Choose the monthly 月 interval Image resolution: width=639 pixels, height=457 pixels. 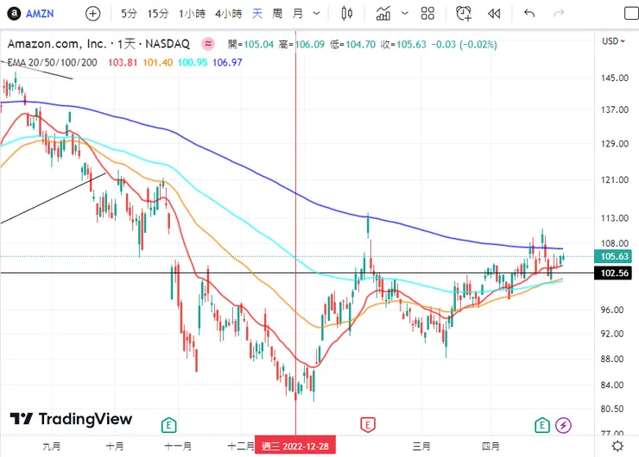tap(298, 14)
